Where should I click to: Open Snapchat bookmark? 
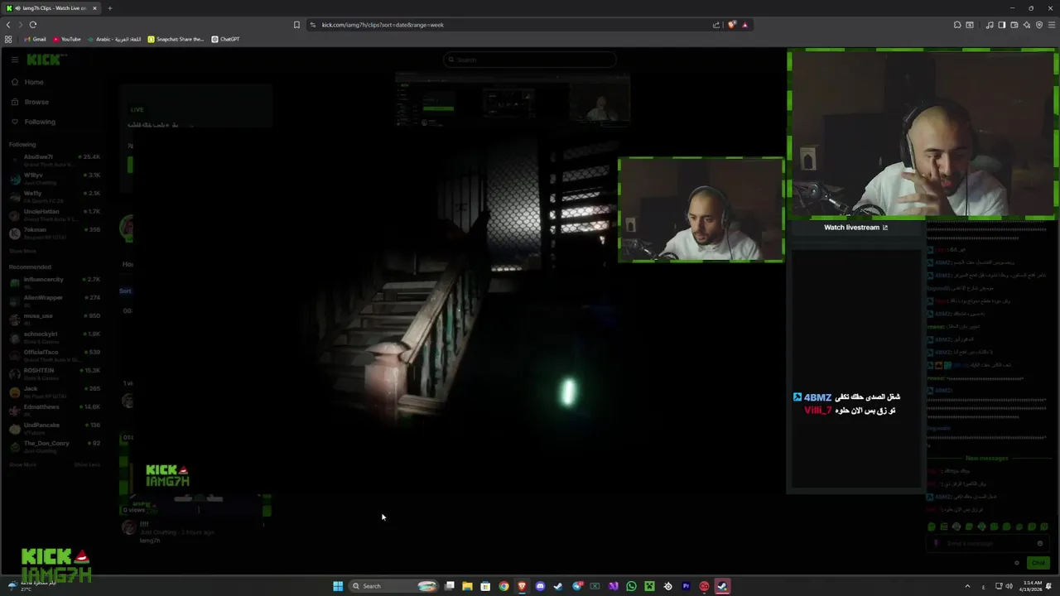pyautogui.click(x=176, y=39)
